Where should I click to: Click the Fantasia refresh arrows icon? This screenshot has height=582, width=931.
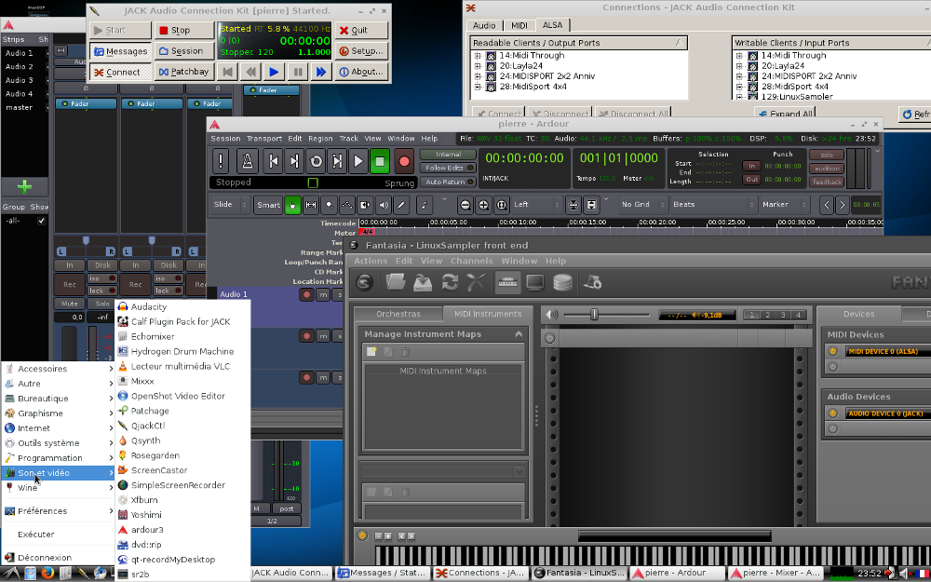[450, 282]
